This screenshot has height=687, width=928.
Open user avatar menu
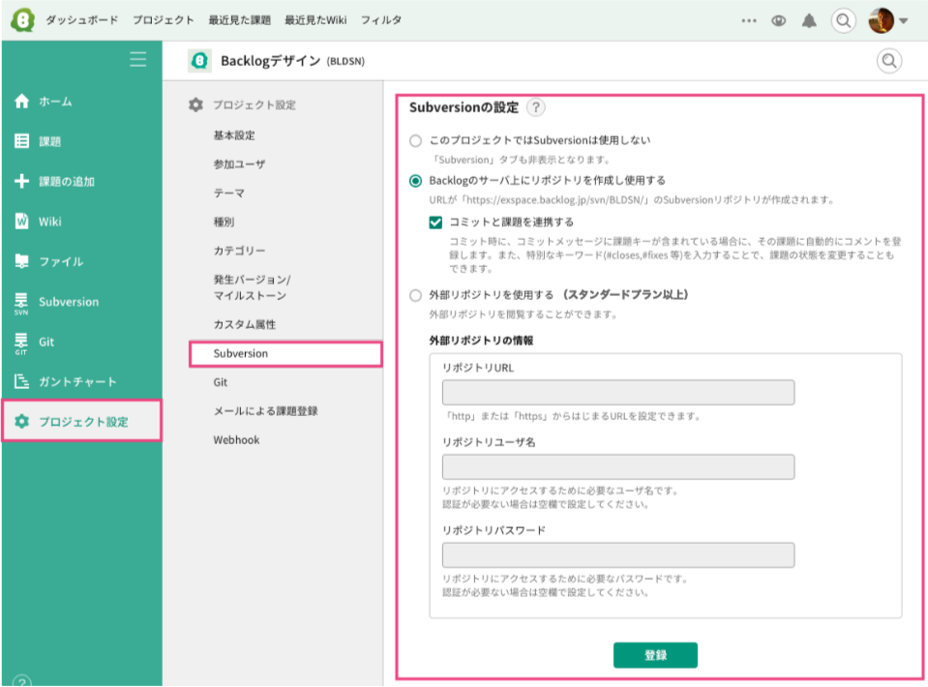(881, 20)
